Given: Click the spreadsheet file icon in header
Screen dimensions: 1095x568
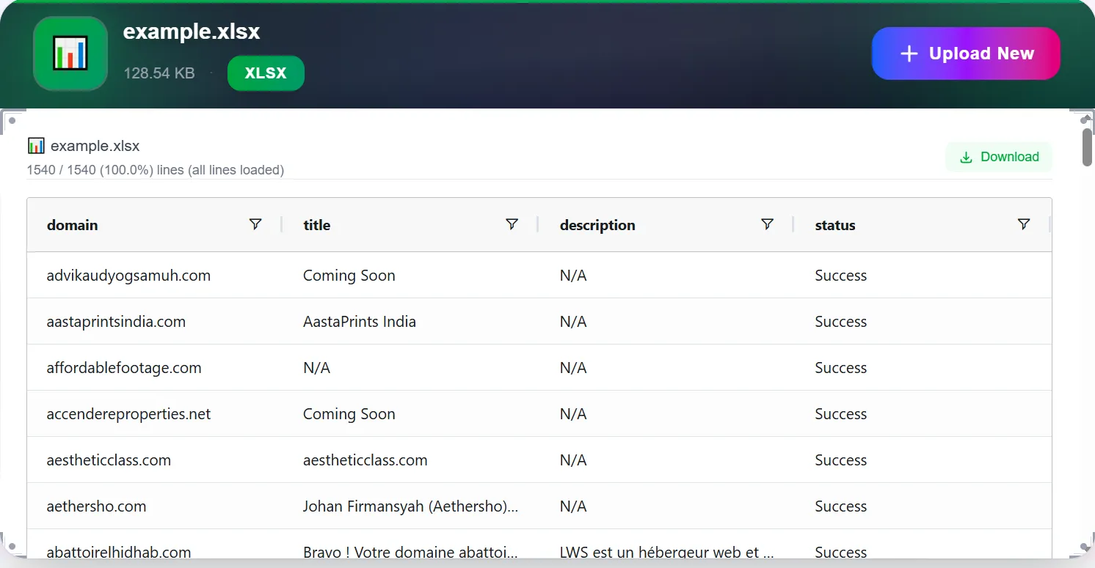Looking at the screenshot, I should (x=70, y=54).
